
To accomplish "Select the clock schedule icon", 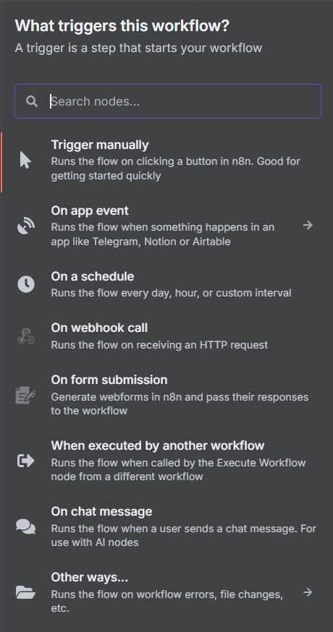I will (x=26, y=285).
